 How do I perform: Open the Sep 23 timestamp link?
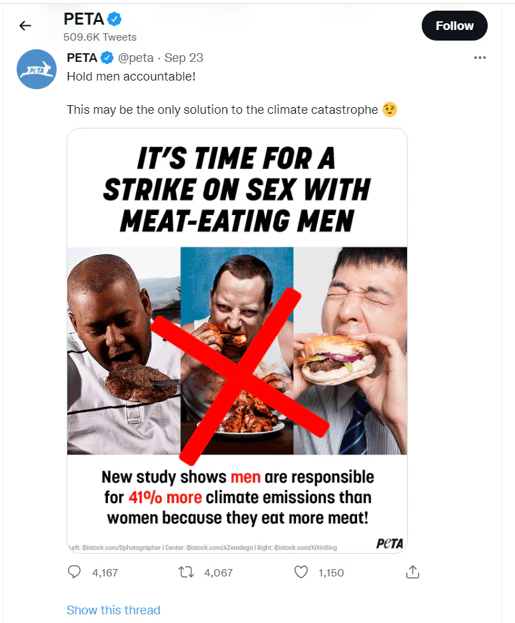184,58
